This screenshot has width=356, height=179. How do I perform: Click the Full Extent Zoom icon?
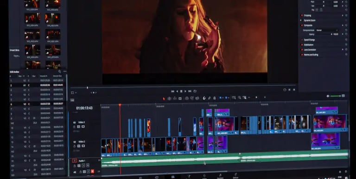click(x=234, y=98)
